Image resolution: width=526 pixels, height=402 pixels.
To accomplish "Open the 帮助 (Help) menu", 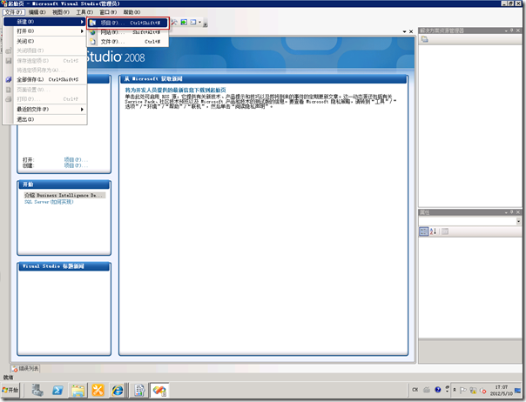I will pyautogui.click(x=131, y=12).
